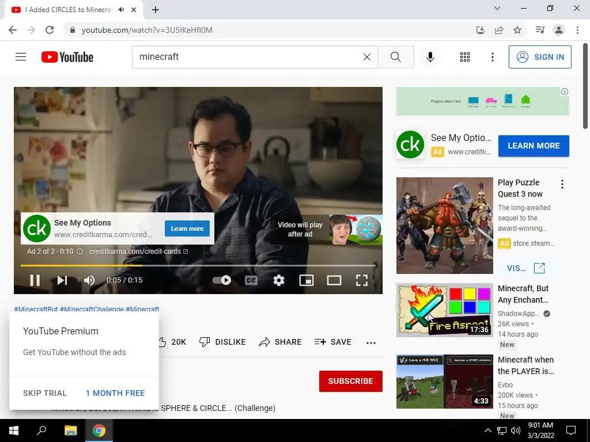Viewport: 590px width, 442px height.
Task: Click the address bar URL
Action: tap(147, 30)
